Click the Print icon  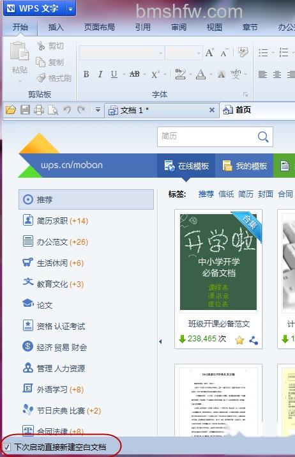(39, 110)
